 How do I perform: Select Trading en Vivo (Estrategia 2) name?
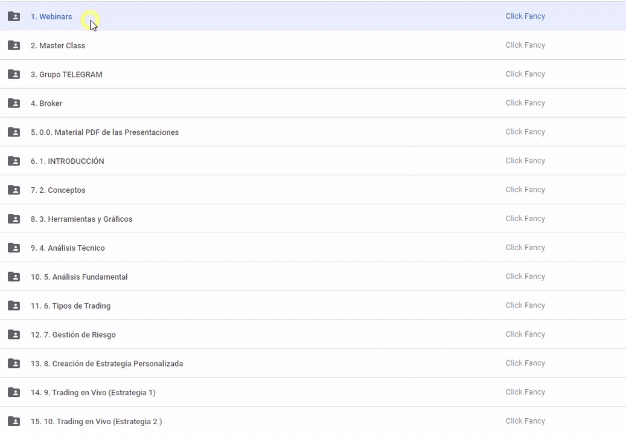click(x=96, y=422)
